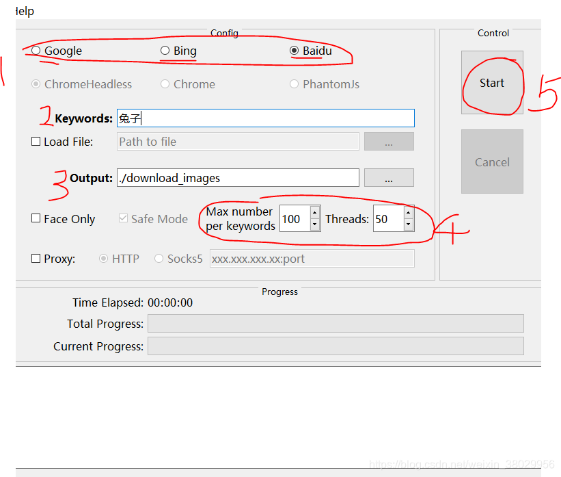Screen dimensions: 561x477
Task: Click the Path to file input
Action: click(x=238, y=142)
